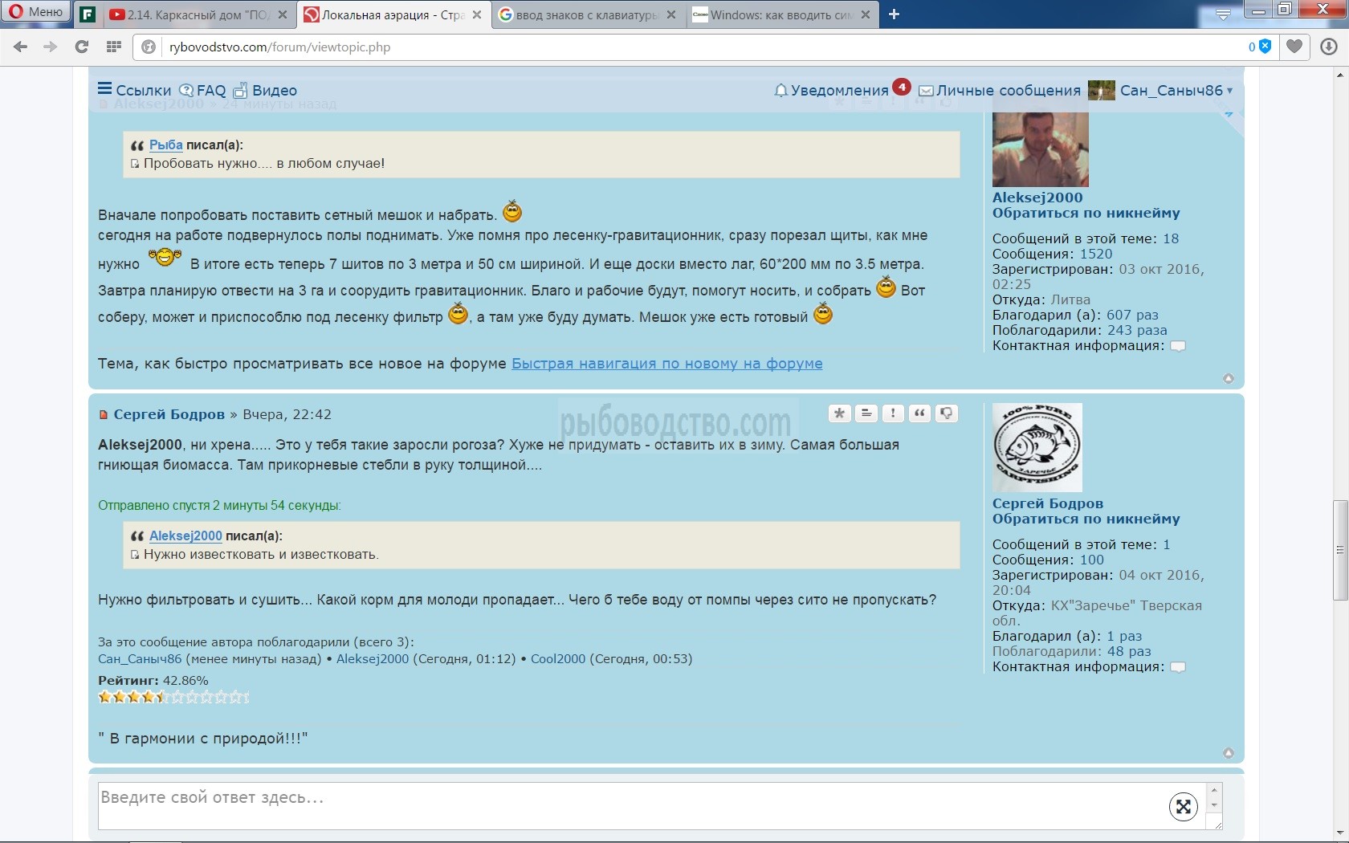Open the Speed Dial grid
This screenshot has width=1349, height=843.
click(x=113, y=47)
